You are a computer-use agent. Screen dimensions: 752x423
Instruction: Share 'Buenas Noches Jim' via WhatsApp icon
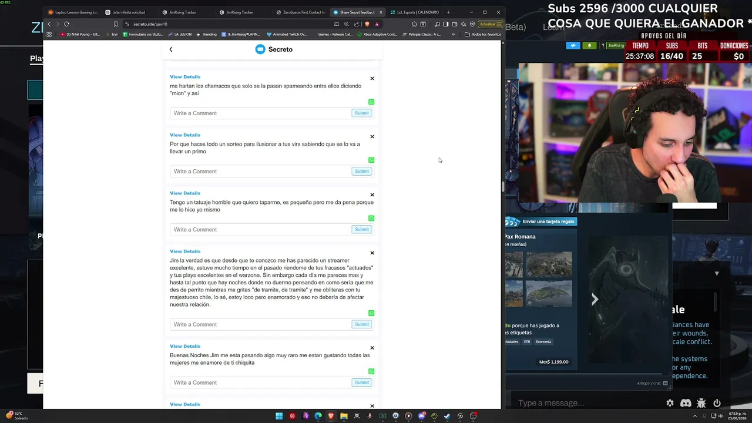(371, 371)
